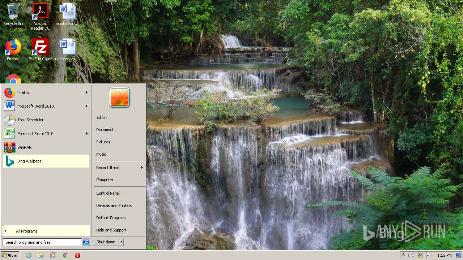Open the Recycle Bin desktop icon
The image size is (463, 260).
(13, 15)
